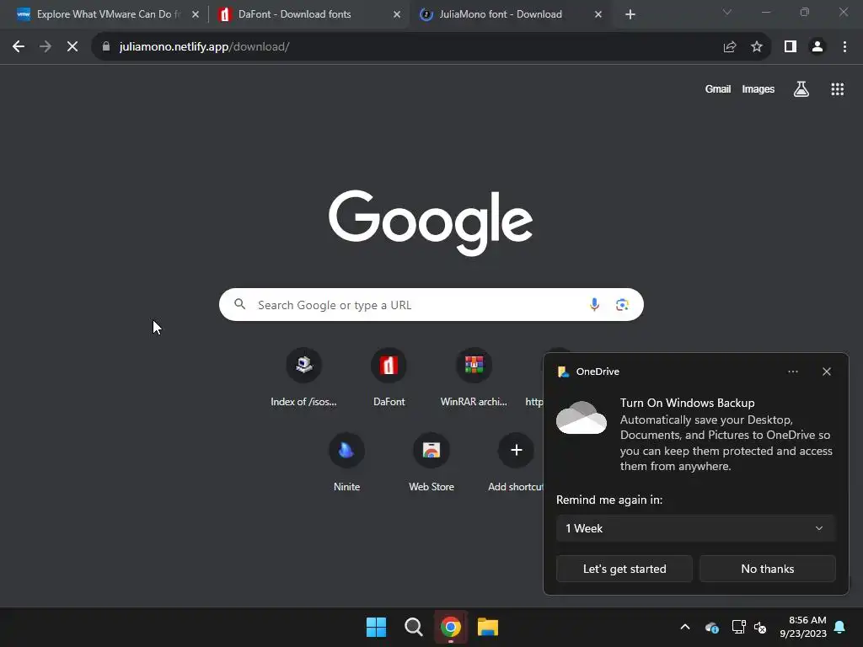Close the JuliaMono tab

598,14
